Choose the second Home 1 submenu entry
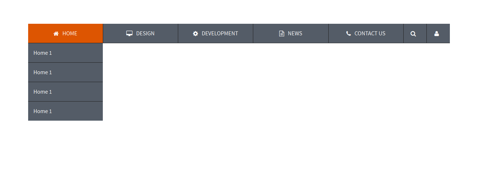This screenshot has height=188, width=478. [65, 72]
